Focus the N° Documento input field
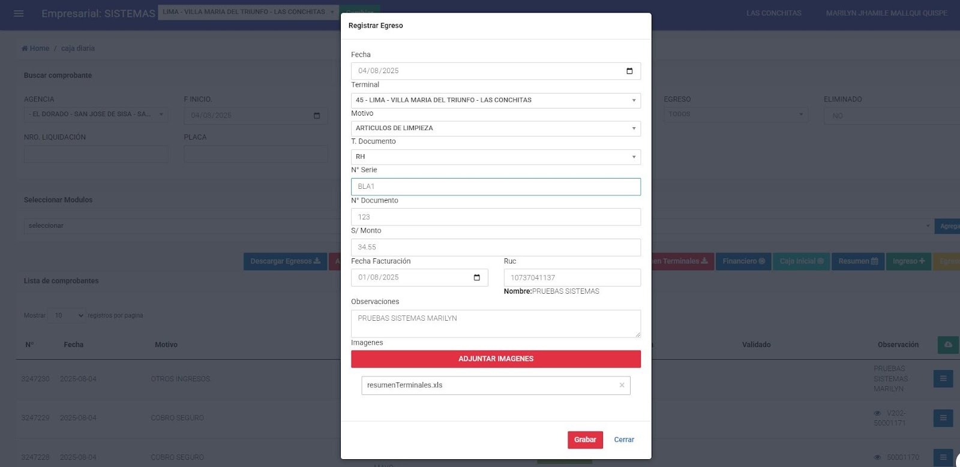Viewport: 960px width, 467px height. pos(496,217)
